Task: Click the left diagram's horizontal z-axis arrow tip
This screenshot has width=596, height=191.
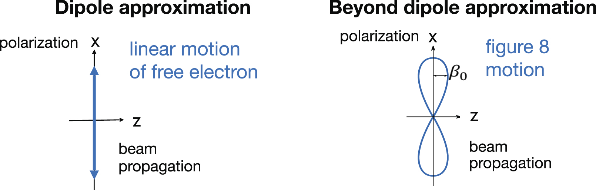Action: point(122,120)
